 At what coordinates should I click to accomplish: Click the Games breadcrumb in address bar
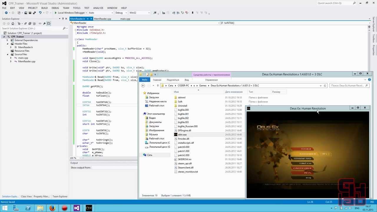(x=203, y=85)
